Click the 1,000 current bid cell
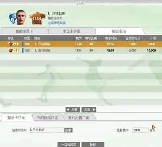The image size is (162, 147). pyautogui.click(x=133, y=44)
